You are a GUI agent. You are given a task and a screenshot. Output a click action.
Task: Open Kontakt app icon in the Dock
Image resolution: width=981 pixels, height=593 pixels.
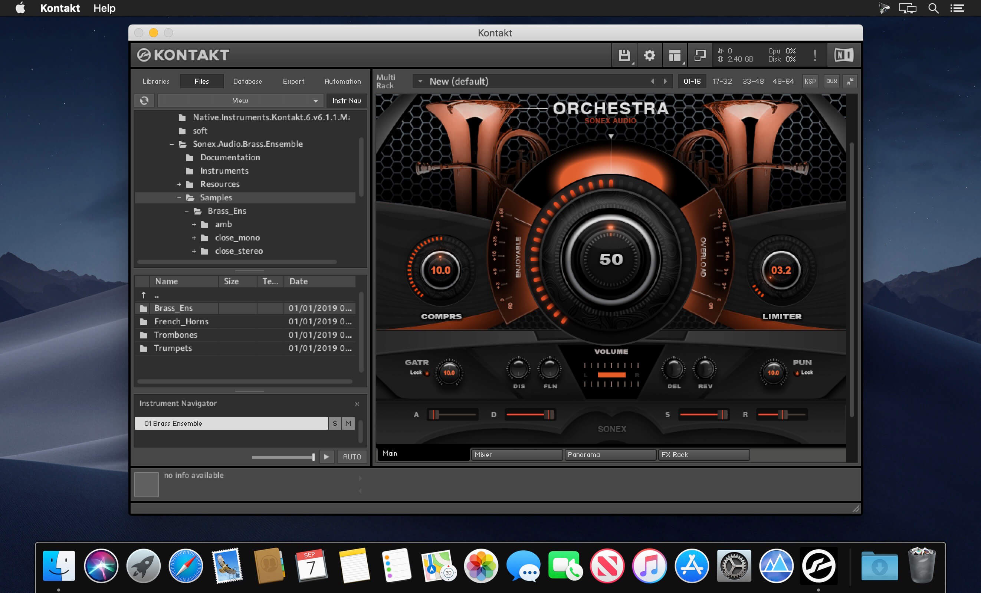click(818, 566)
